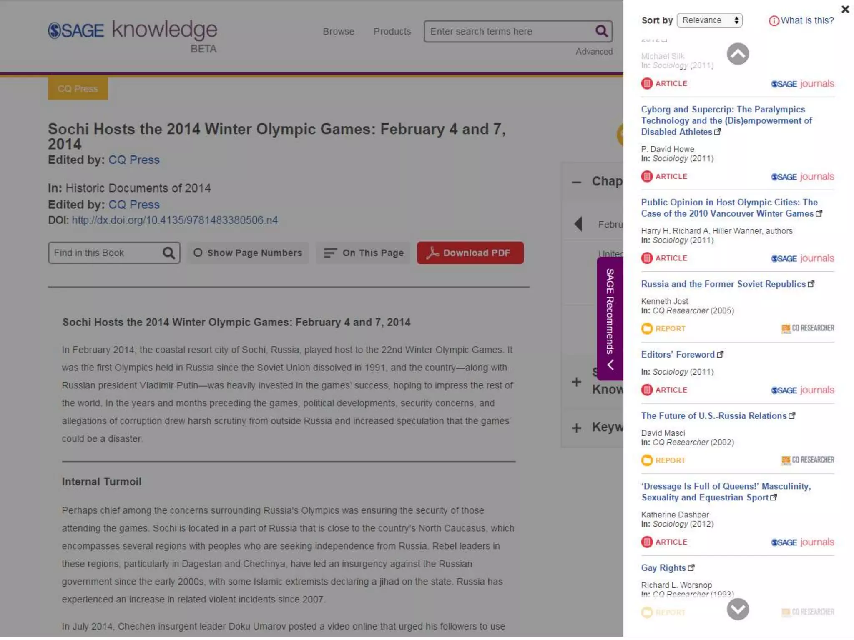Click external link icon beside Gay Rights
The width and height of the screenshot is (854, 640).
pyautogui.click(x=691, y=567)
